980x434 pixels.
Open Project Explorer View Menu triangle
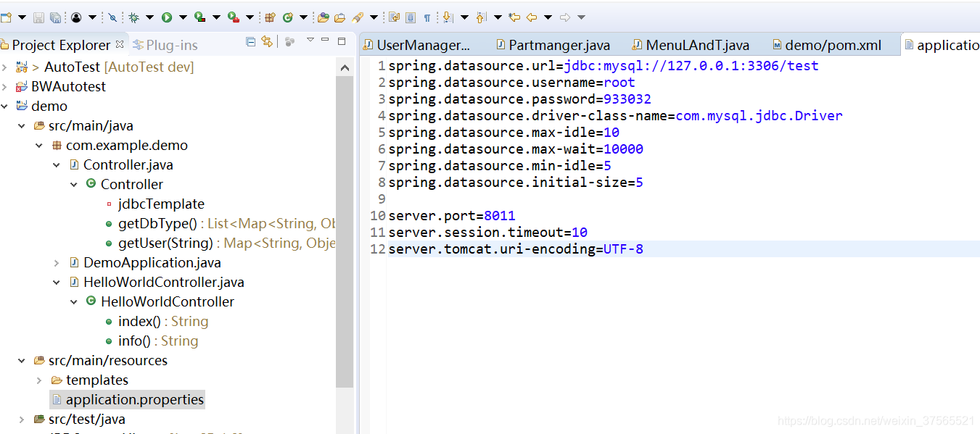pyautogui.click(x=310, y=40)
